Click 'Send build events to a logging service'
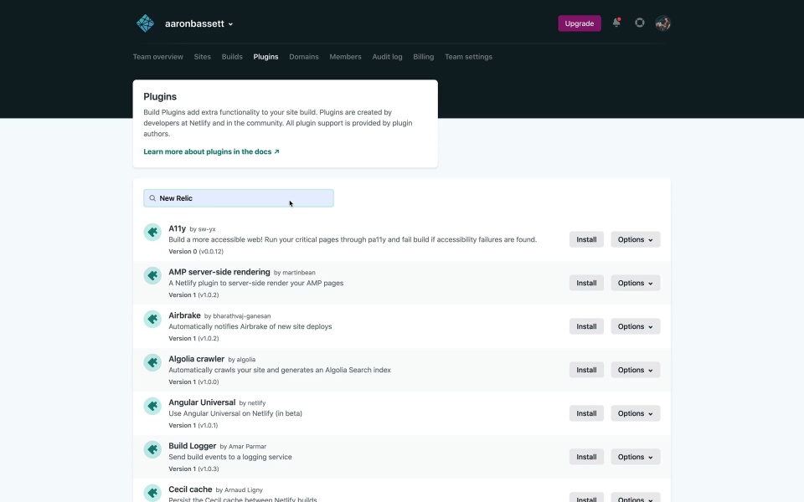804x502 pixels. pos(230,457)
